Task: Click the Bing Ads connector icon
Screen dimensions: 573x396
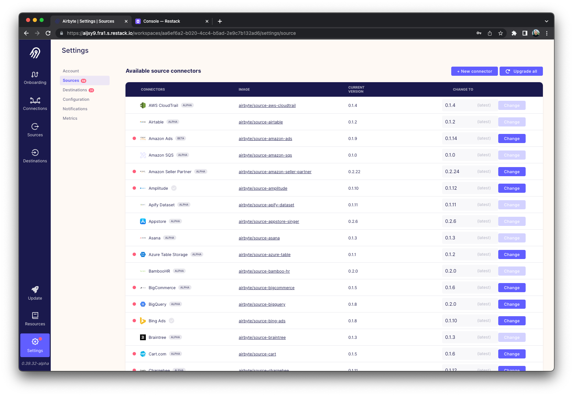Action: click(143, 321)
